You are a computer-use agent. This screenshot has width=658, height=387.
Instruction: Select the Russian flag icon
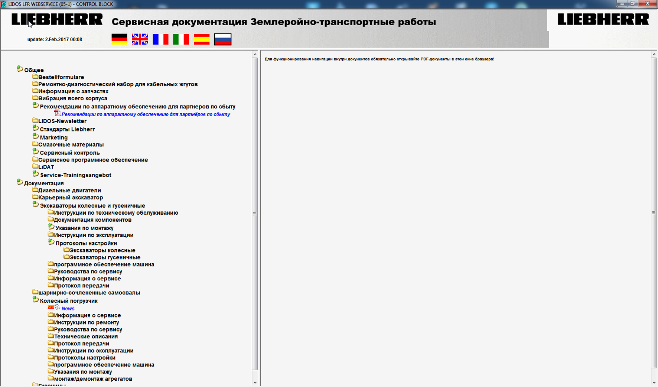tap(223, 39)
